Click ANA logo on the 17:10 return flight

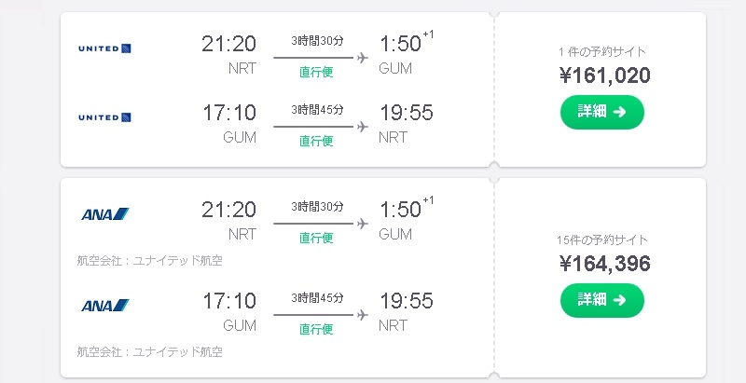coord(104,305)
